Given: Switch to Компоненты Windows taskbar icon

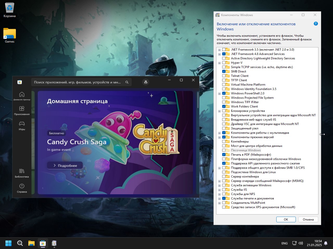Looking at the screenshot, I should click(54, 243).
